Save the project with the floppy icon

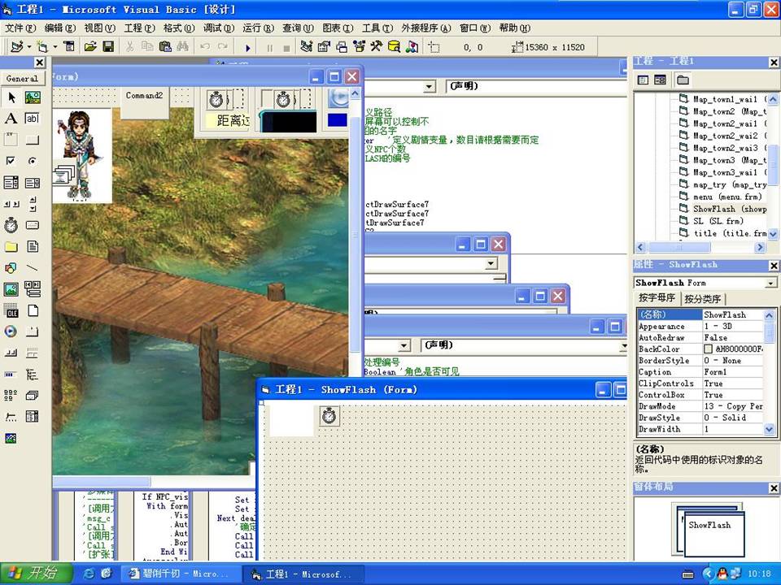coord(108,47)
